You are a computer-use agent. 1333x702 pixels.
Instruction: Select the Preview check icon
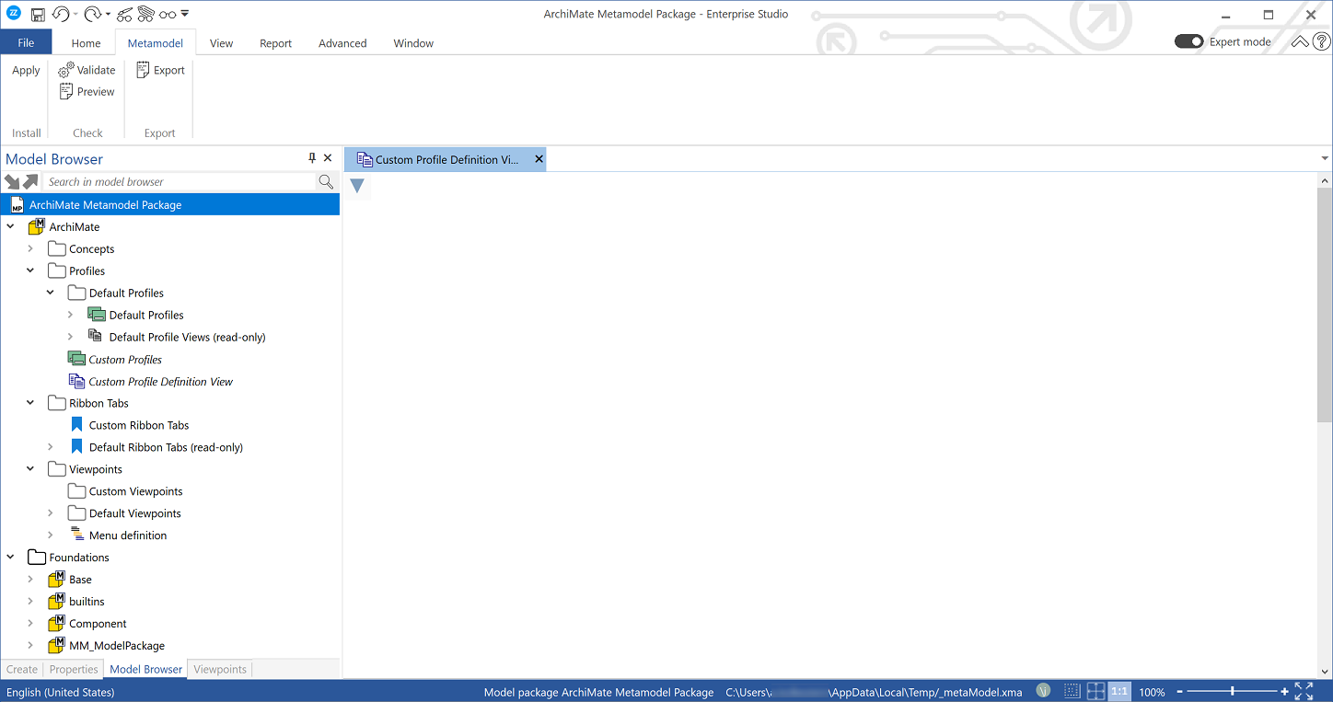[87, 91]
